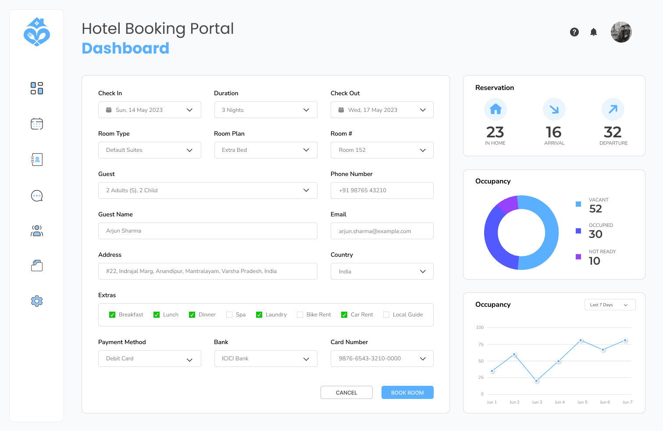Image resolution: width=663 pixels, height=431 pixels.
Task: Click the help question mark icon
Action: pyautogui.click(x=574, y=32)
